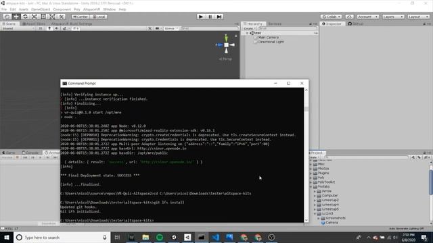The image size is (433, 243).
Task: Open Windows Start menu
Action: 7,237
